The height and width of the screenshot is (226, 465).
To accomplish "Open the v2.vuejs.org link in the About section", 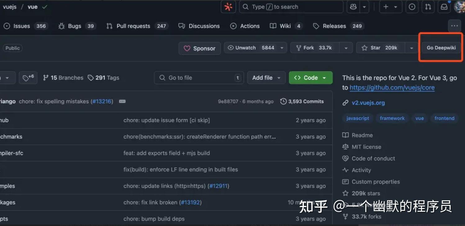I will click(x=368, y=103).
